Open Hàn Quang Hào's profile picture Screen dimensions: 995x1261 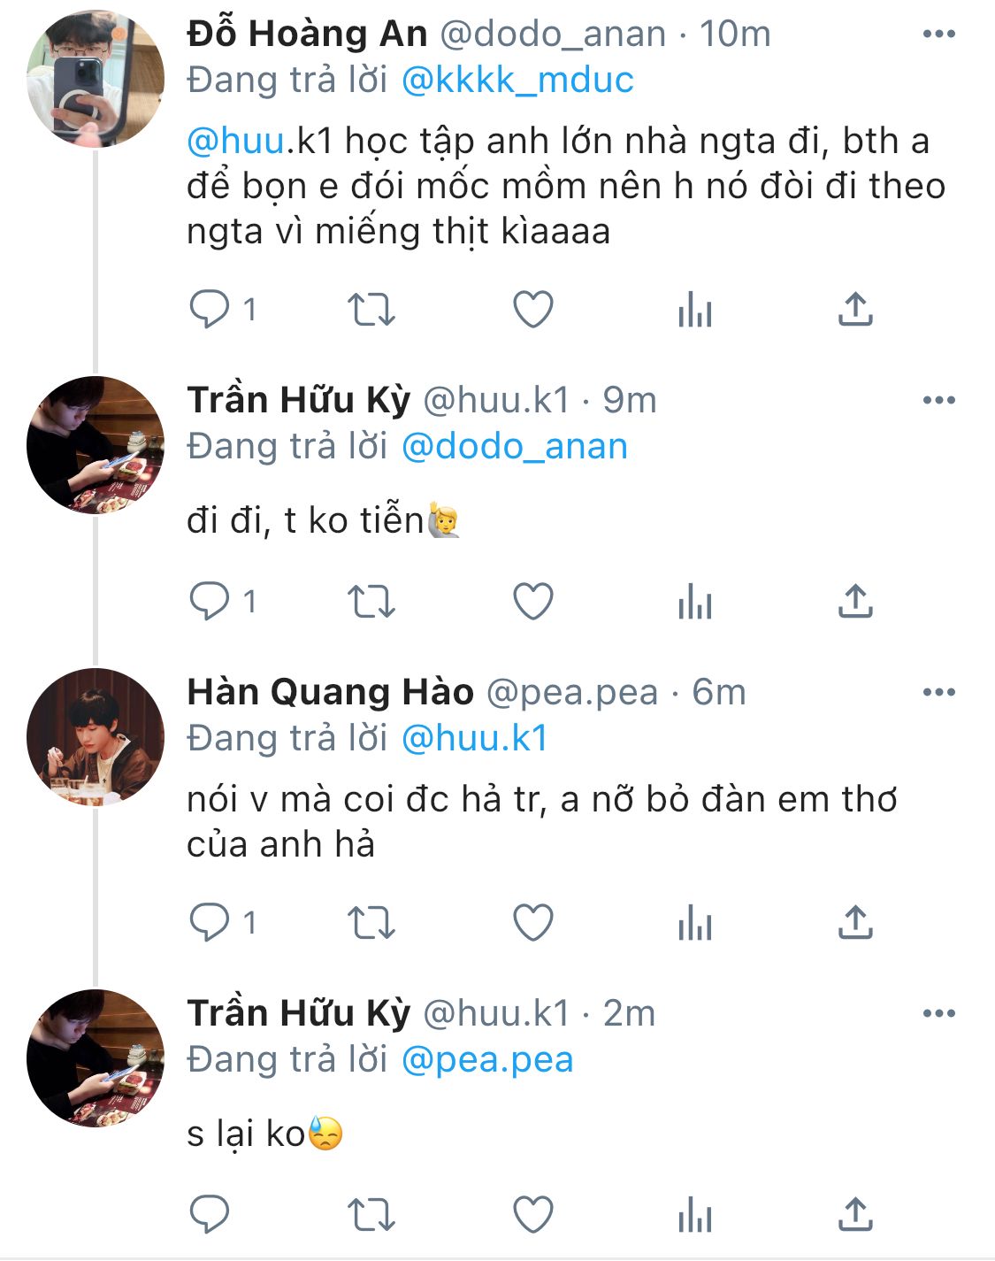[x=96, y=737]
